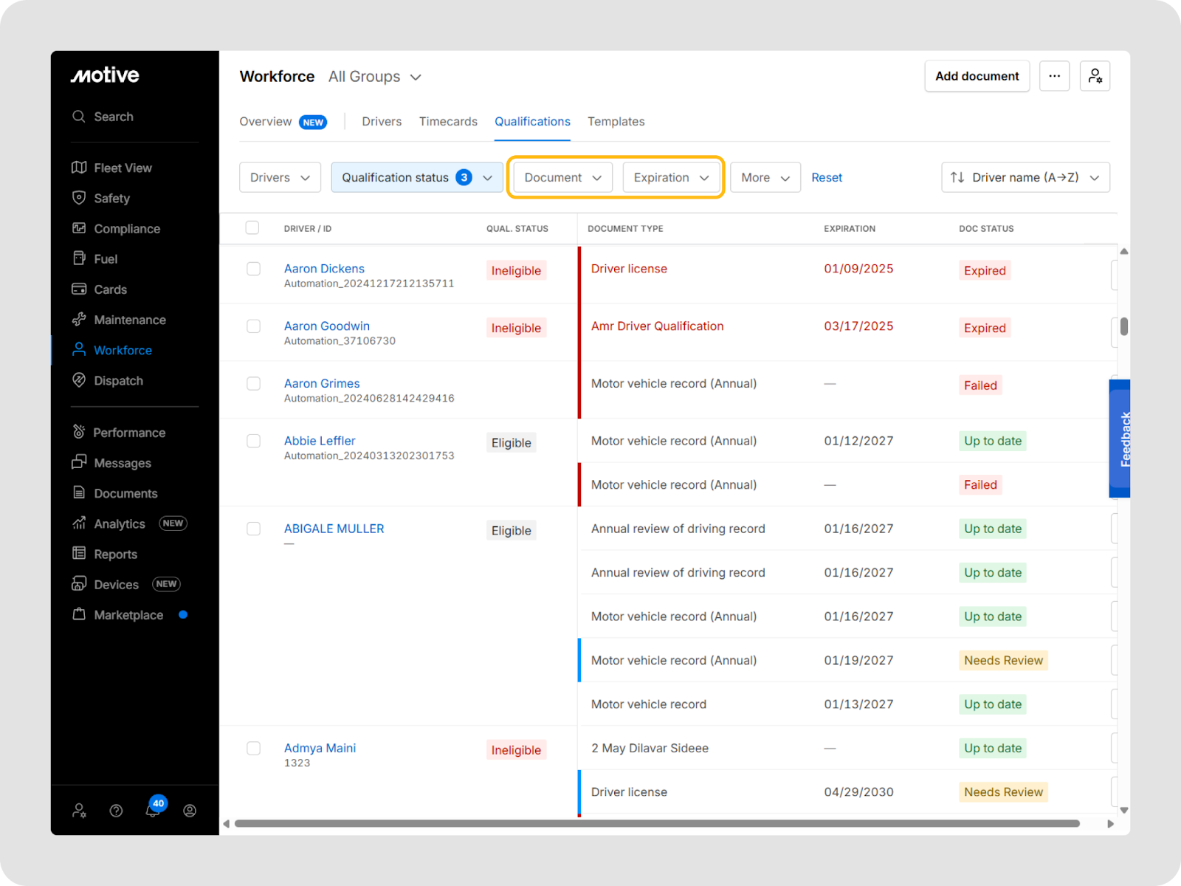Image resolution: width=1181 pixels, height=886 pixels.
Task: Click the help question mark icon
Action: click(x=116, y=811)
